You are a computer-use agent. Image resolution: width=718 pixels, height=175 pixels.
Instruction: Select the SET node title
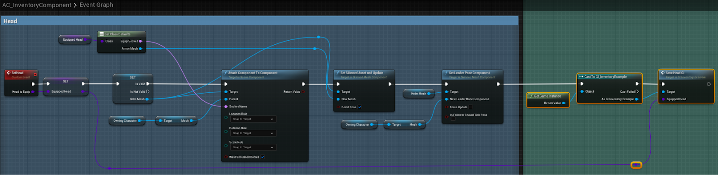click(x=66, y=81)
